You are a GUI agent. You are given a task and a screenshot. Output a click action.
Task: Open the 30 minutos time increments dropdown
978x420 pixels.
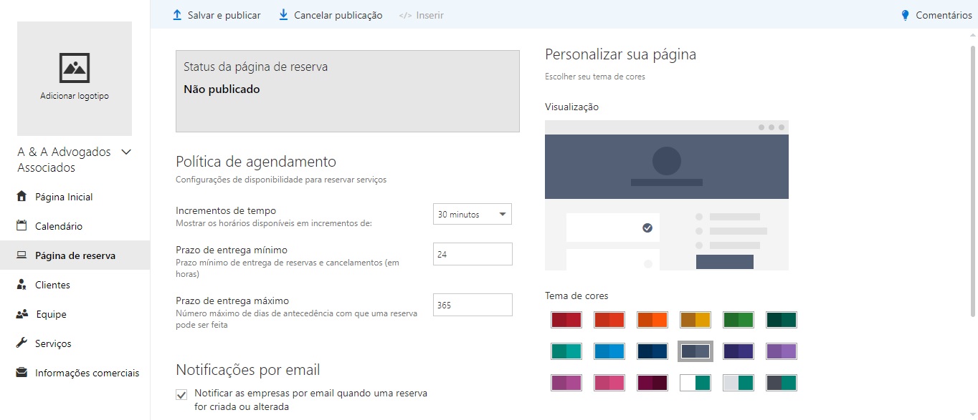click(x=472, y=213)
